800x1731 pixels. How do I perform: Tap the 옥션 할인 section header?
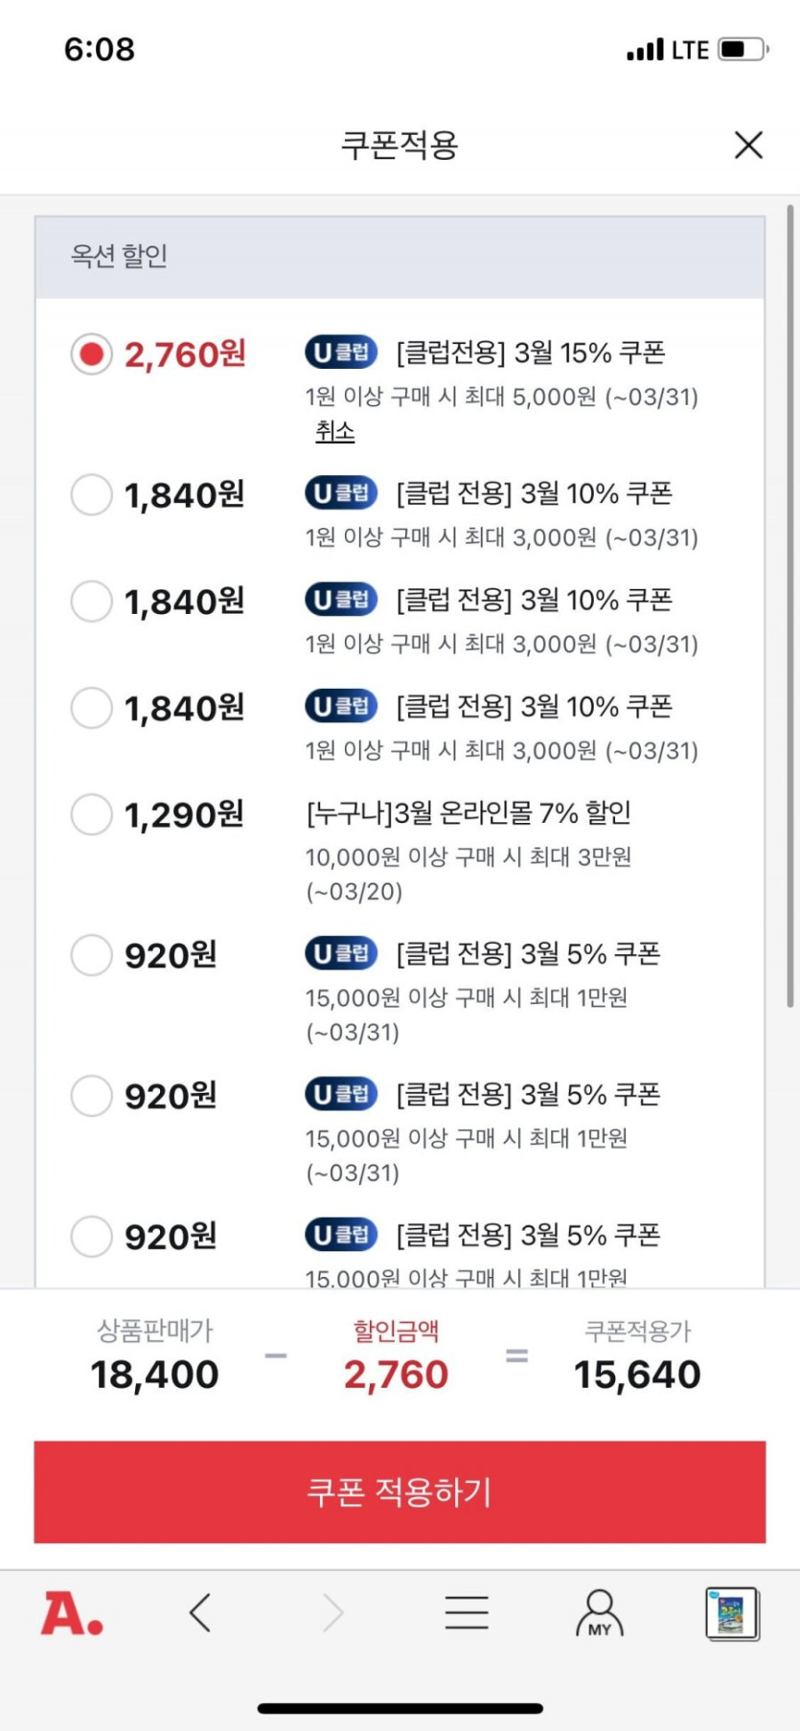click(400, 257)
